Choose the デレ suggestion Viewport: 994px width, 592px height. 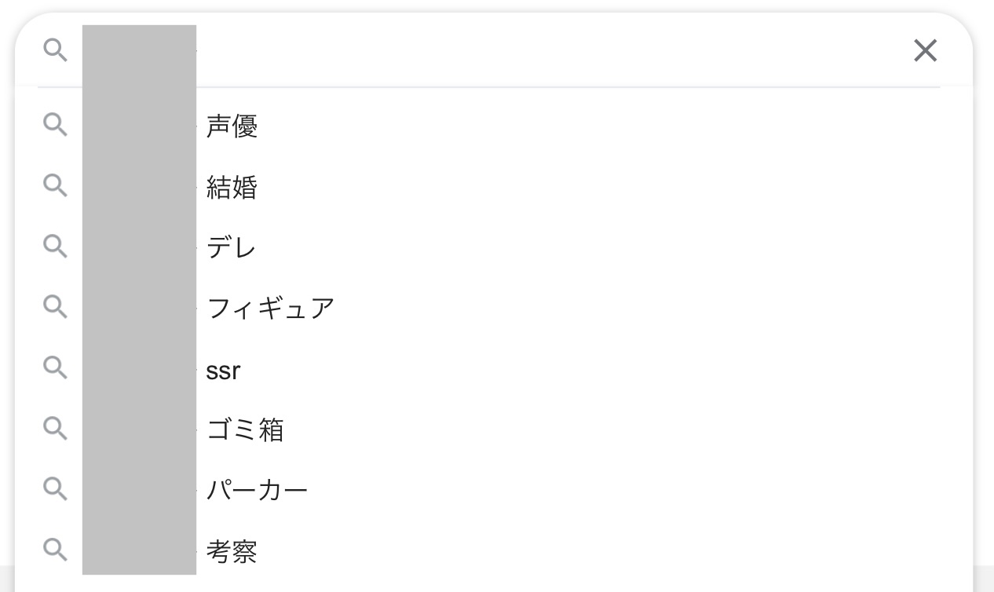pyautogui.click(x=494, y=247)
